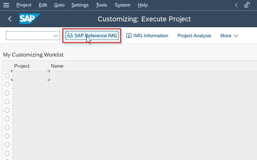The width and height of the screenshot is (257, 160).
Task: Go back using the header back arrow
Action: 10,19
